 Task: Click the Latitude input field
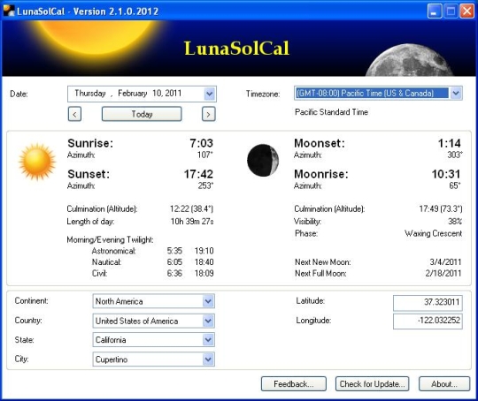pyautogui.click(x=428, y=302)
